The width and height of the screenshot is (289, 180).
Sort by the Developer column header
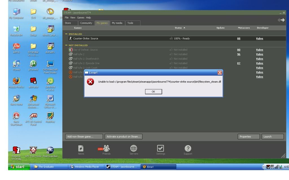263,28
